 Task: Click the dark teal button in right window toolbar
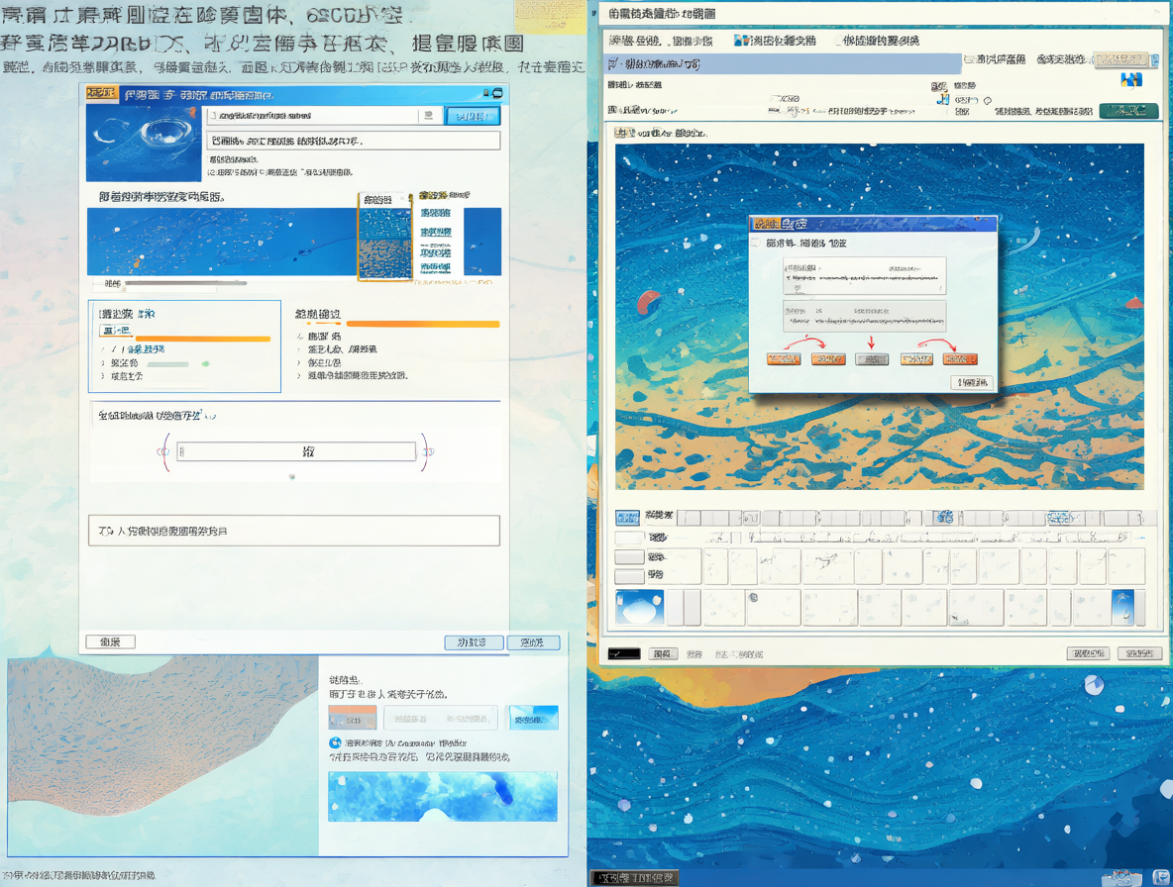(1128, 111)
